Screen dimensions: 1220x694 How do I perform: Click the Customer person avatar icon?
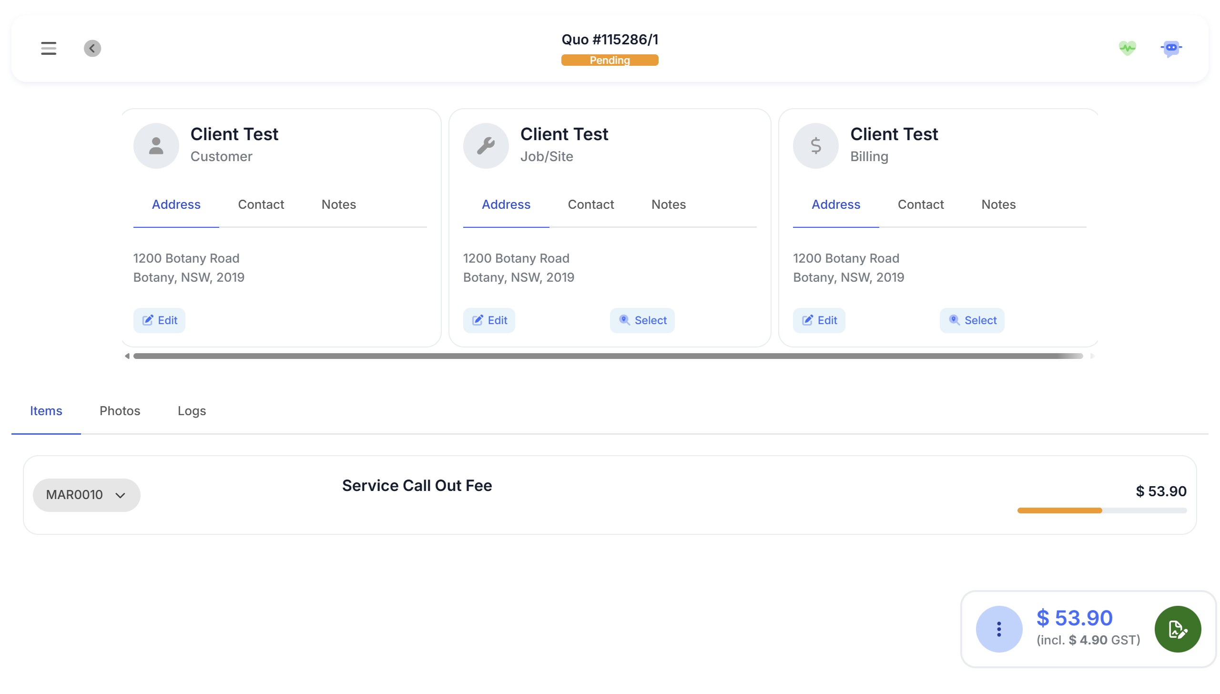click(156, 146)
